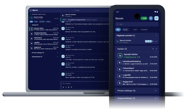Tap the green 8:45 active call pill
Viewport: 184px width, 109px height.
(144, 18)
